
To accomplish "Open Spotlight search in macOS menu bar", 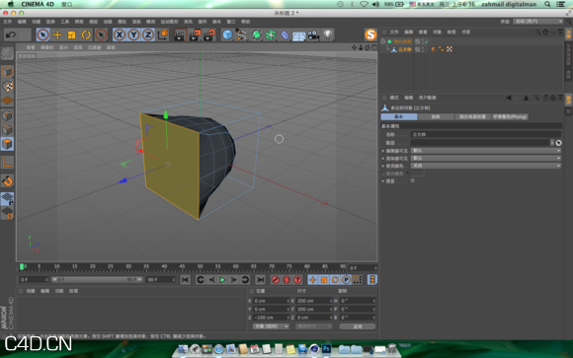I will click(x=547, y=4).
